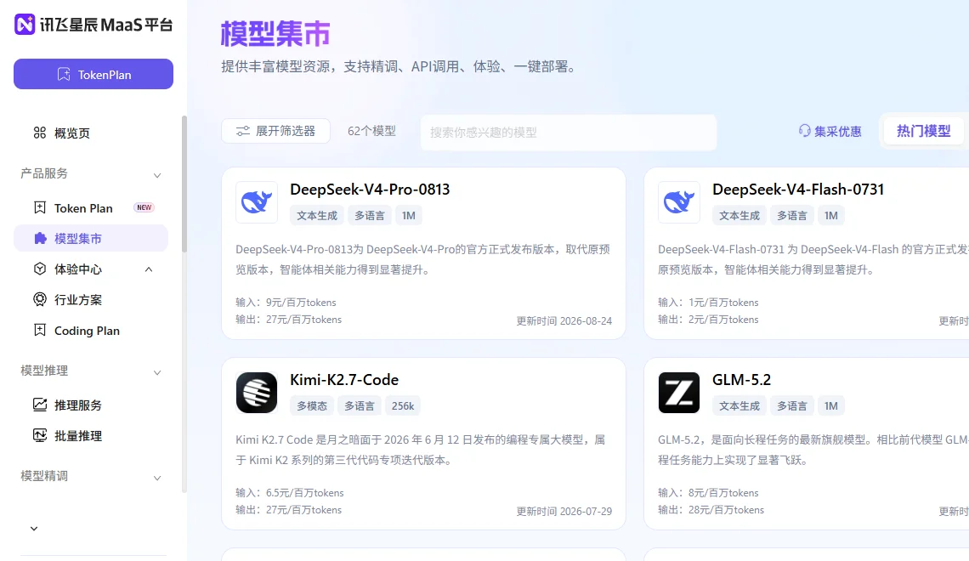The height and width of the screenshot is (561, 969).
Task: Switch to the 热门模型 tab
Action: pyautogui.click(x=923, y=131)
